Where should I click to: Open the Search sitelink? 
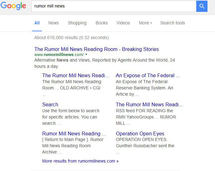click(50, 104)
